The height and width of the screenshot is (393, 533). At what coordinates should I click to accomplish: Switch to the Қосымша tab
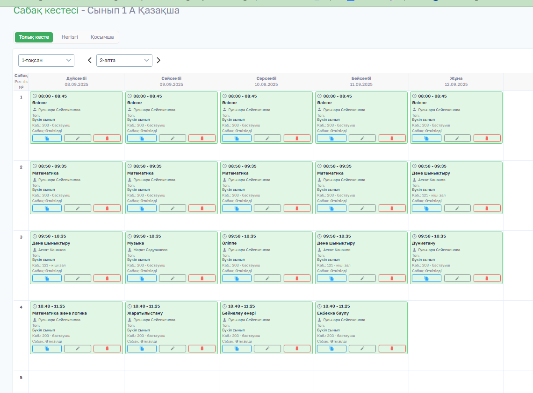[x=102, y=37]
